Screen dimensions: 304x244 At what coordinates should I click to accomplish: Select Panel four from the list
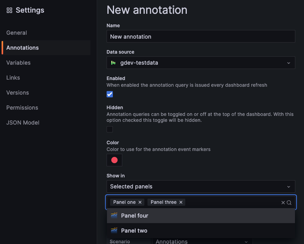coord(135,216)
